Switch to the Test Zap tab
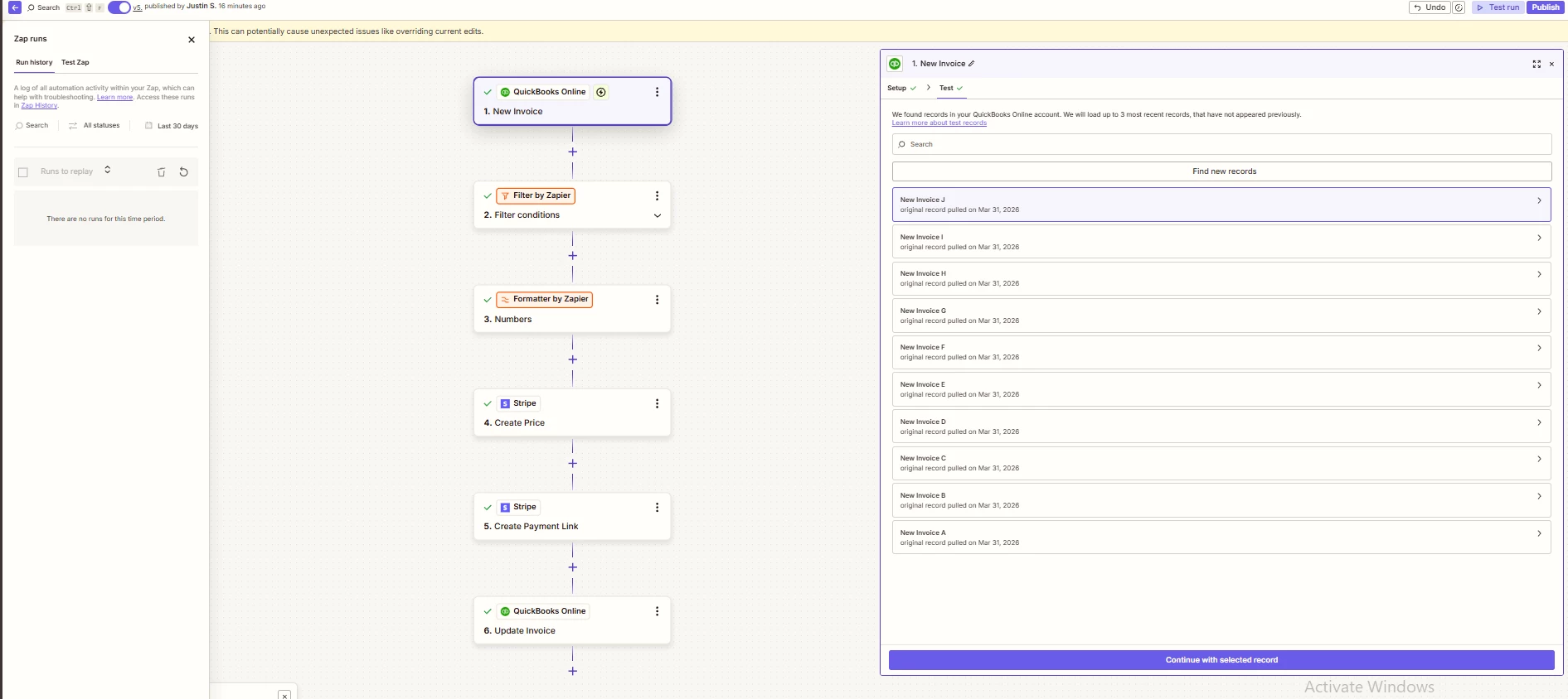 click(75, 63)
